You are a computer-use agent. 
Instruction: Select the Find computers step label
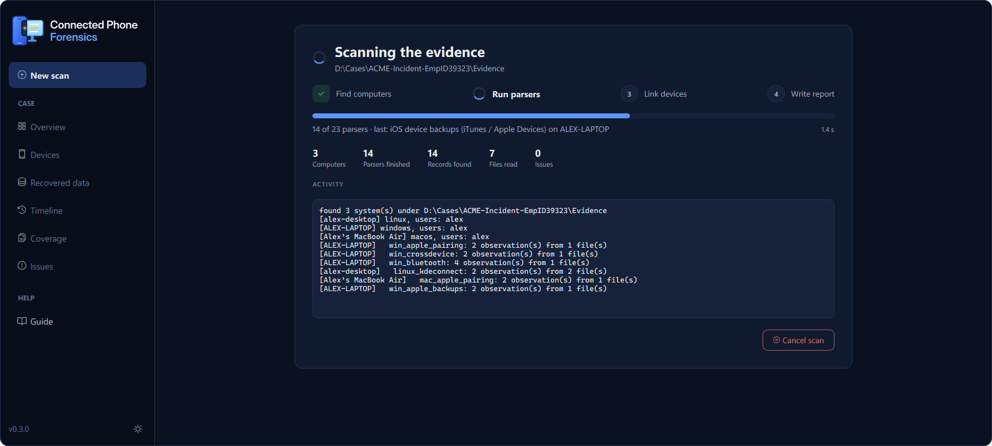tap(363, 94)
